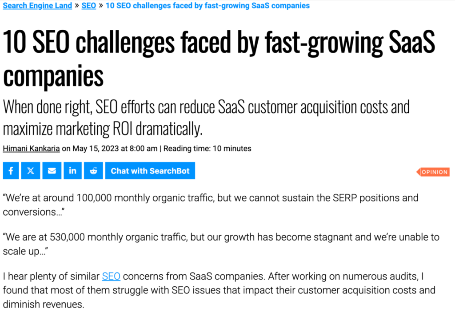Open the SEO breadcrumb category

[89, 6]
